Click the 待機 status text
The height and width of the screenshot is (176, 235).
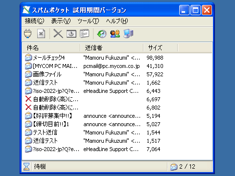[40, 167]
